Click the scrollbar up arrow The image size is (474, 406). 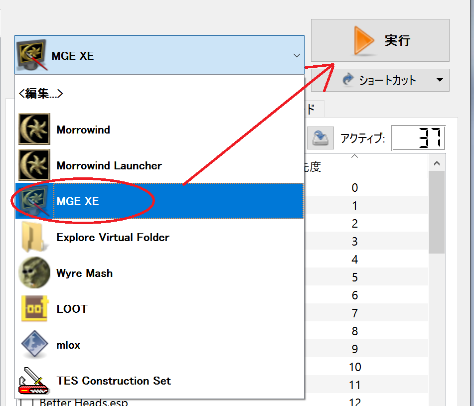(x=436, y=163)
